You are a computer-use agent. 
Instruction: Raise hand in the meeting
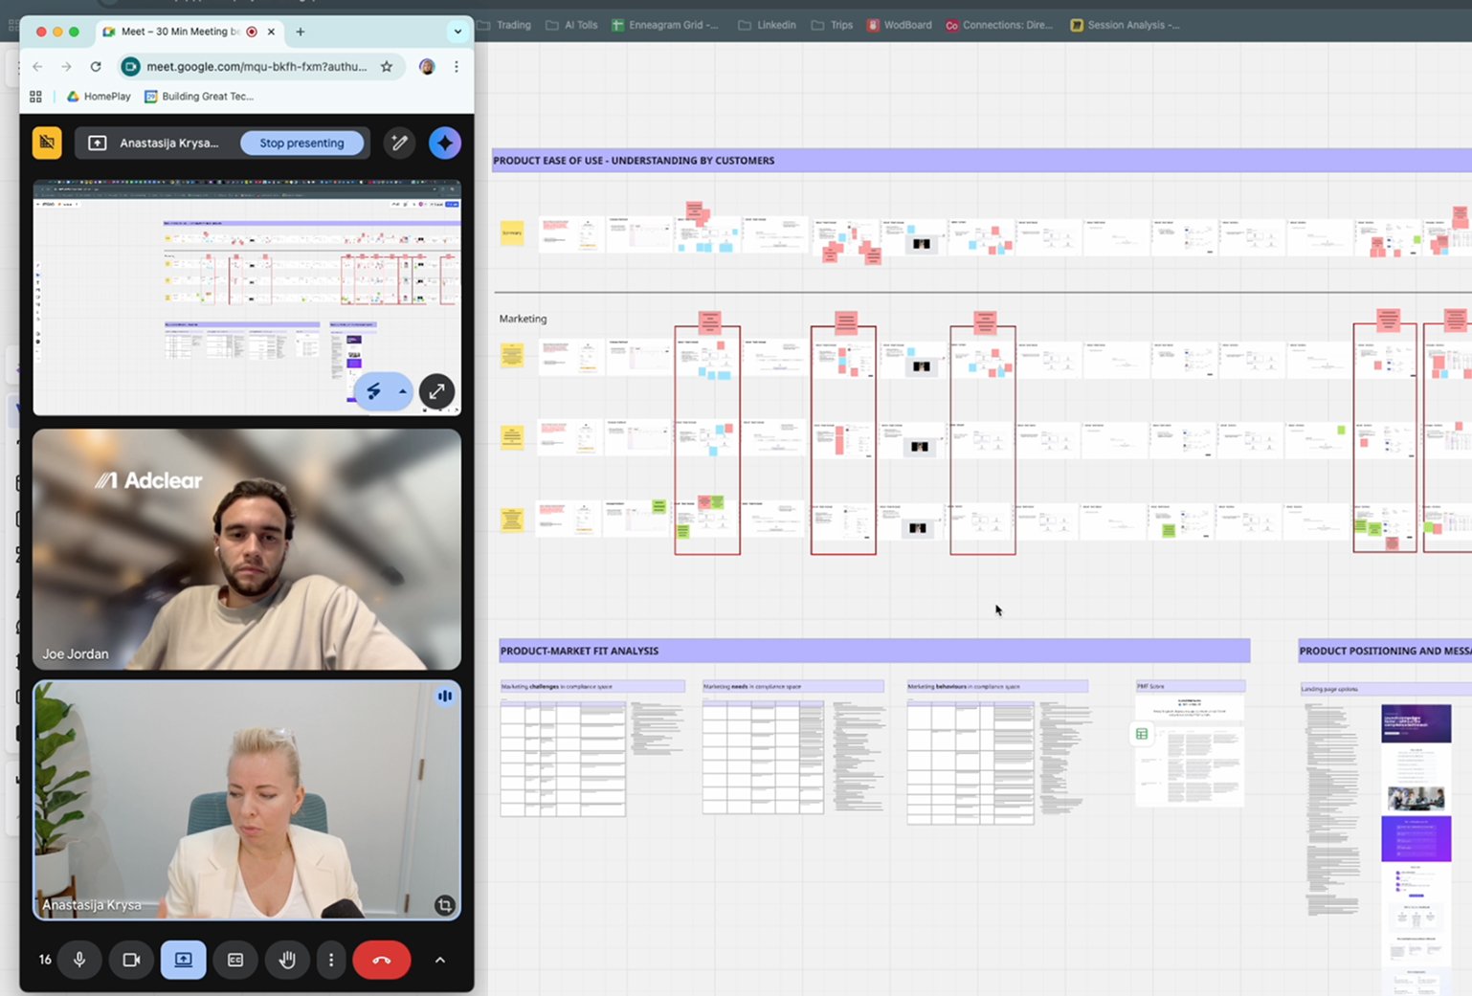point(287,960)
